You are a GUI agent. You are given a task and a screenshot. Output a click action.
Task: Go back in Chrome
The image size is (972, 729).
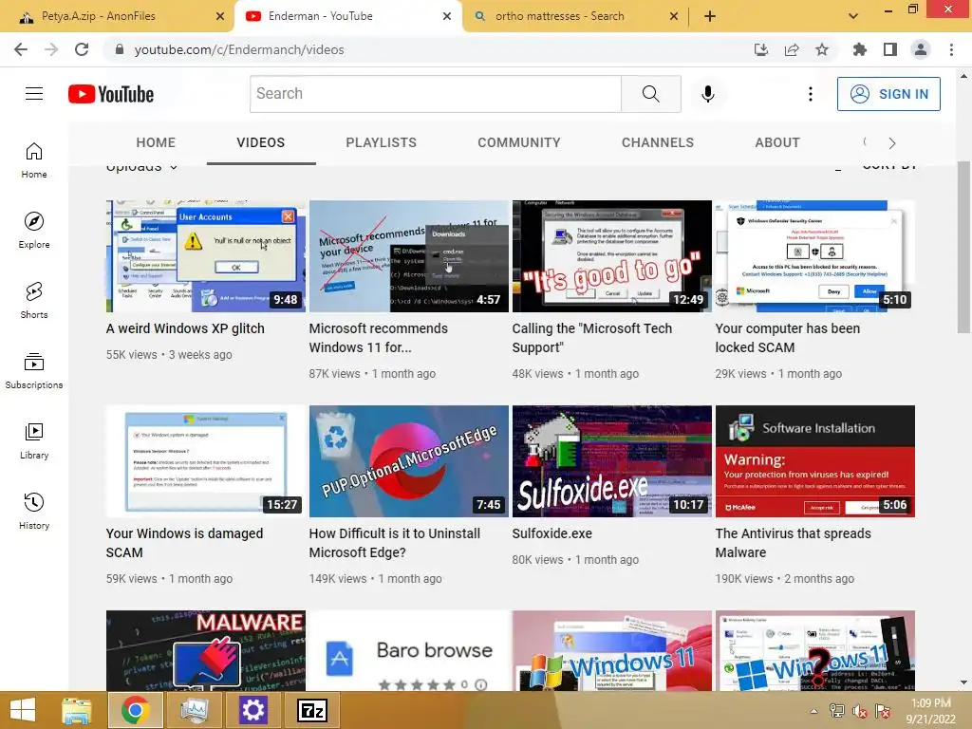point(21,49)
